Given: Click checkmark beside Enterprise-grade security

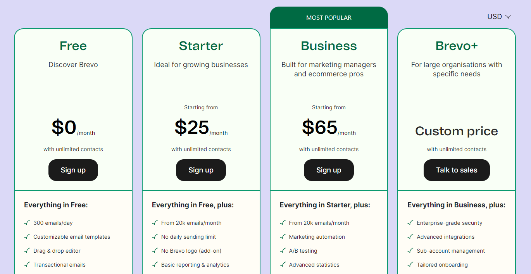Looking at the screenshot, I should pyautogui.click(x=410, y=223).
